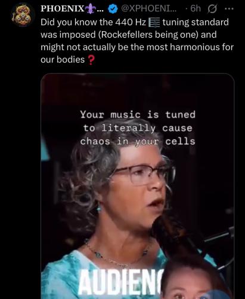Click the Grok slashed-circle icon

tap(212, 9)
